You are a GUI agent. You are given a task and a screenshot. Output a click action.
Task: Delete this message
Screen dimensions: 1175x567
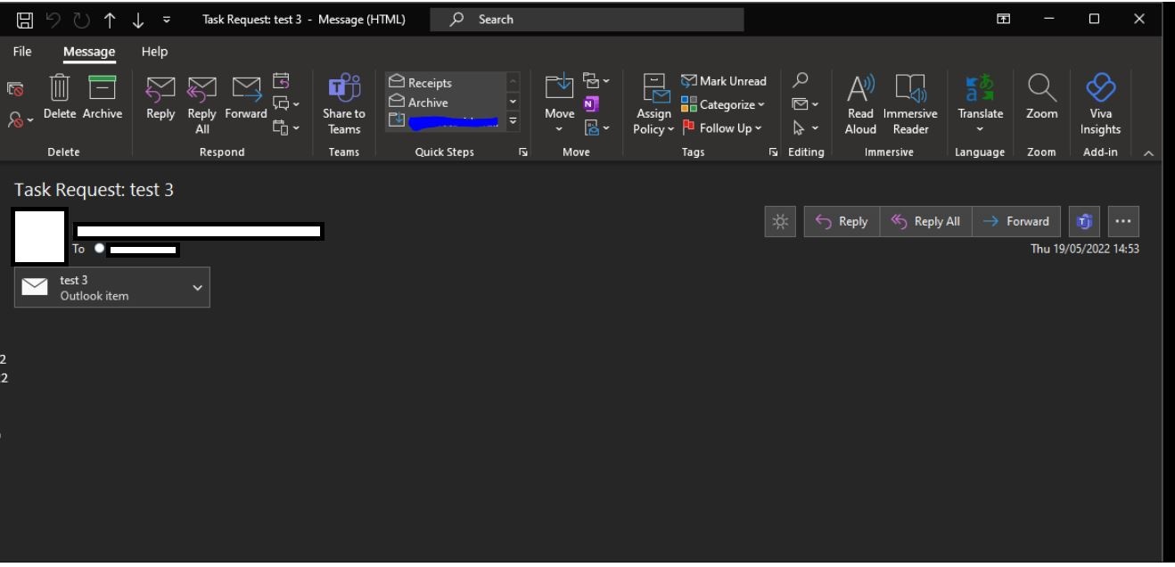point(60,97)
